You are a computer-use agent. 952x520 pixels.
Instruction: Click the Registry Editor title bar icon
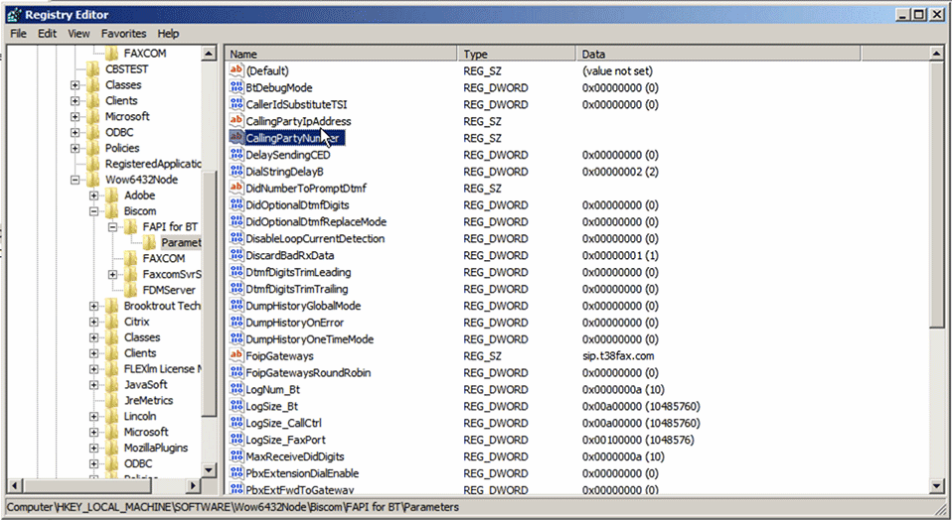point(14,14)
